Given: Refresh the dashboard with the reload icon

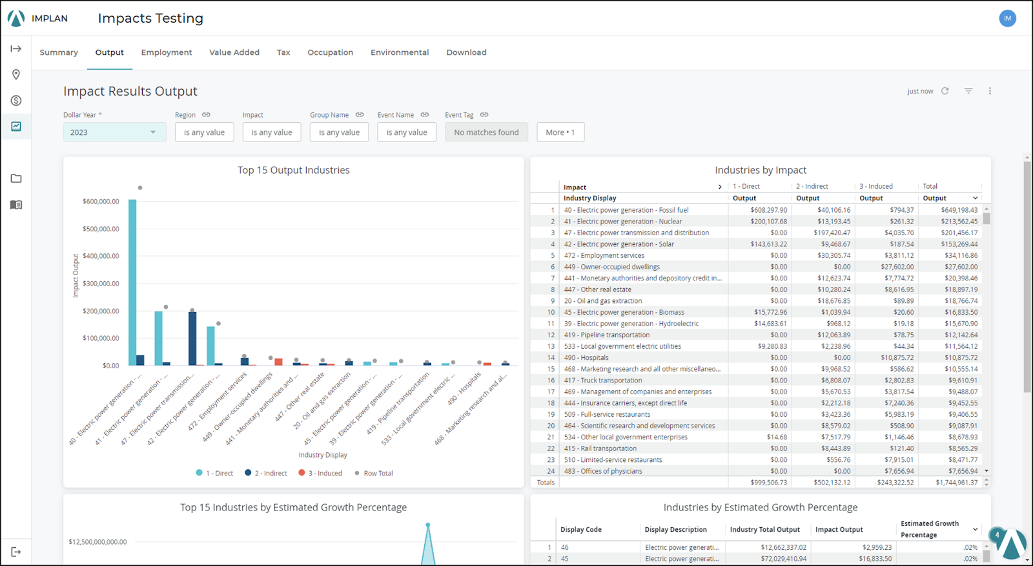Looking at the screenshot, I should pyautogui.click(x=945, y=91).
